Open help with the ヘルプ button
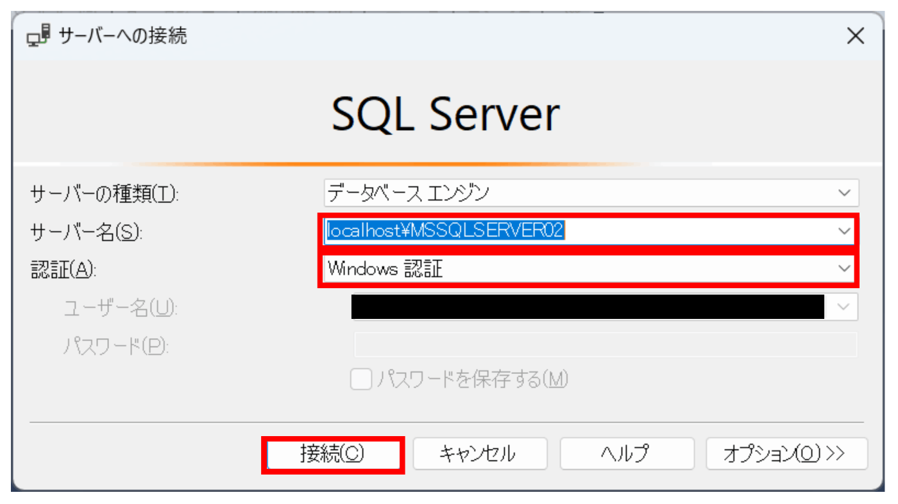898x504 pixels. coord(627,454)
